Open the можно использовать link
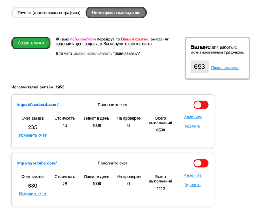This screenshot has width=261, height=215. [x=93, y=54]
